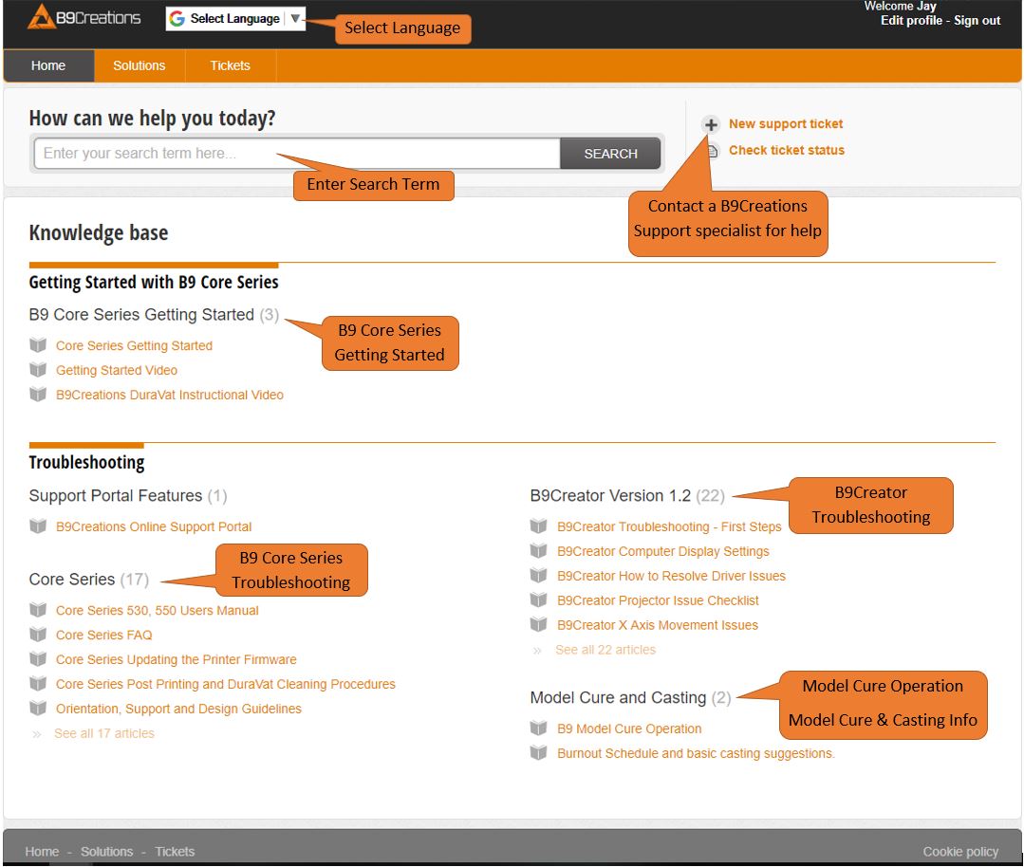1024x867 pixels.
Task: Click the plus icon beside New support ticket
Action: pos(711,124)
